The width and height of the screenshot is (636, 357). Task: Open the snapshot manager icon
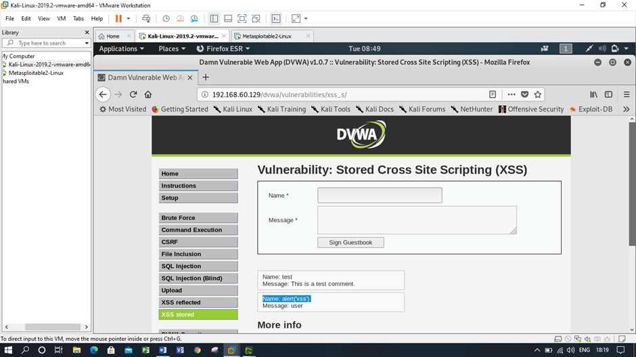tap(194, 19)
